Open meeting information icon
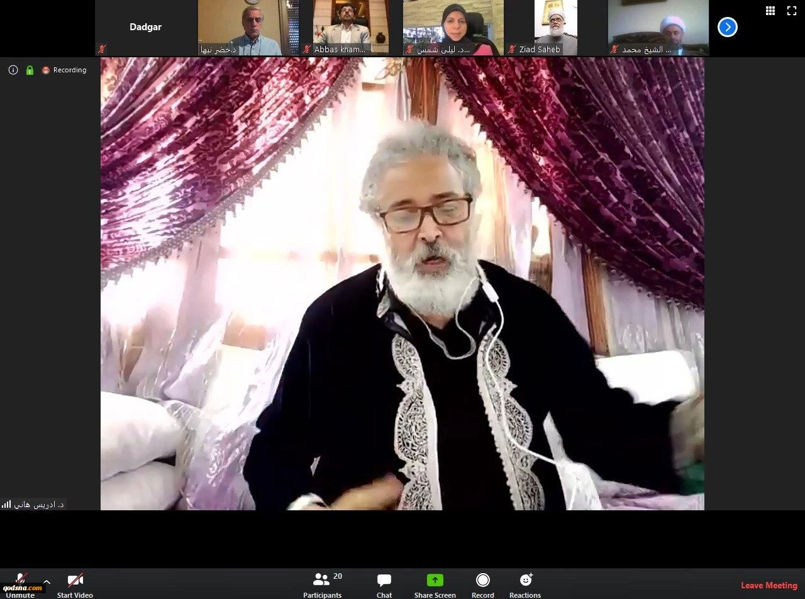This screenshot has width=805, height=599. pos(13,70)
